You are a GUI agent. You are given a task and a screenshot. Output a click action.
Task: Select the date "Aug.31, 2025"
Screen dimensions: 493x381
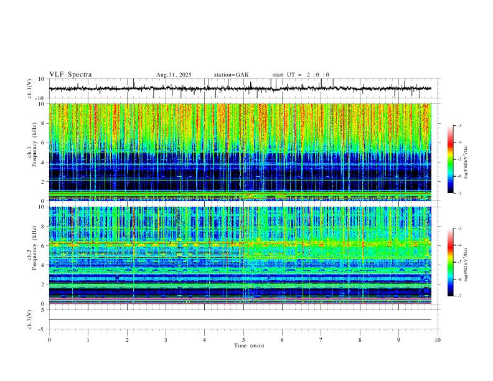(174, 75)
